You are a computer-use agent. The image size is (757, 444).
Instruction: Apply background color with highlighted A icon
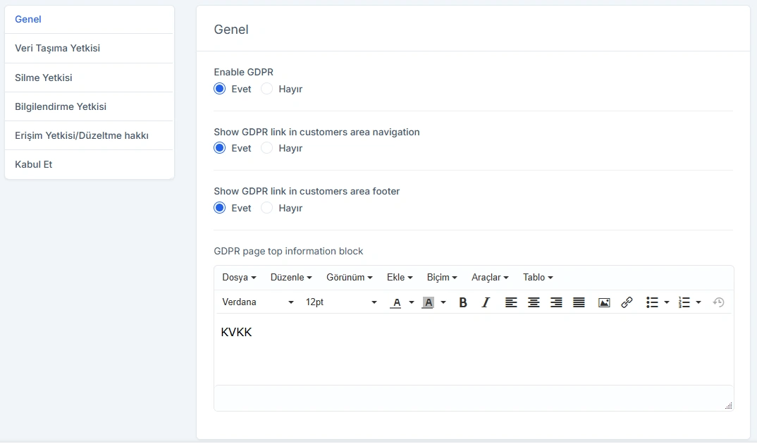(x=429, y=302)
